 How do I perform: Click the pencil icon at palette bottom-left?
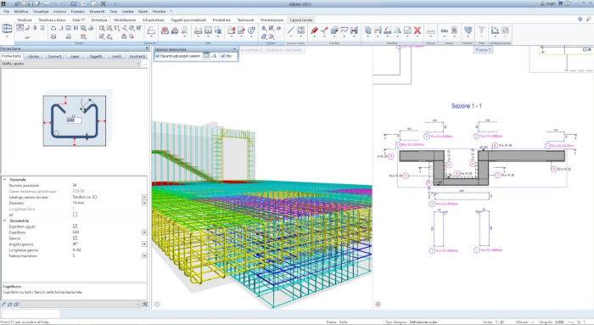(3, 304)
